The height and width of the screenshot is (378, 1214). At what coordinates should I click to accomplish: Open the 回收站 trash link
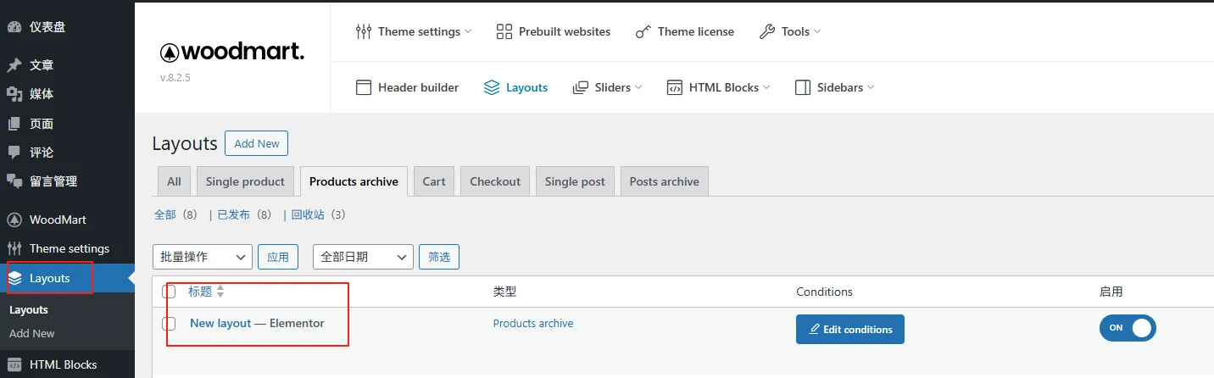(x=307, y=215)
